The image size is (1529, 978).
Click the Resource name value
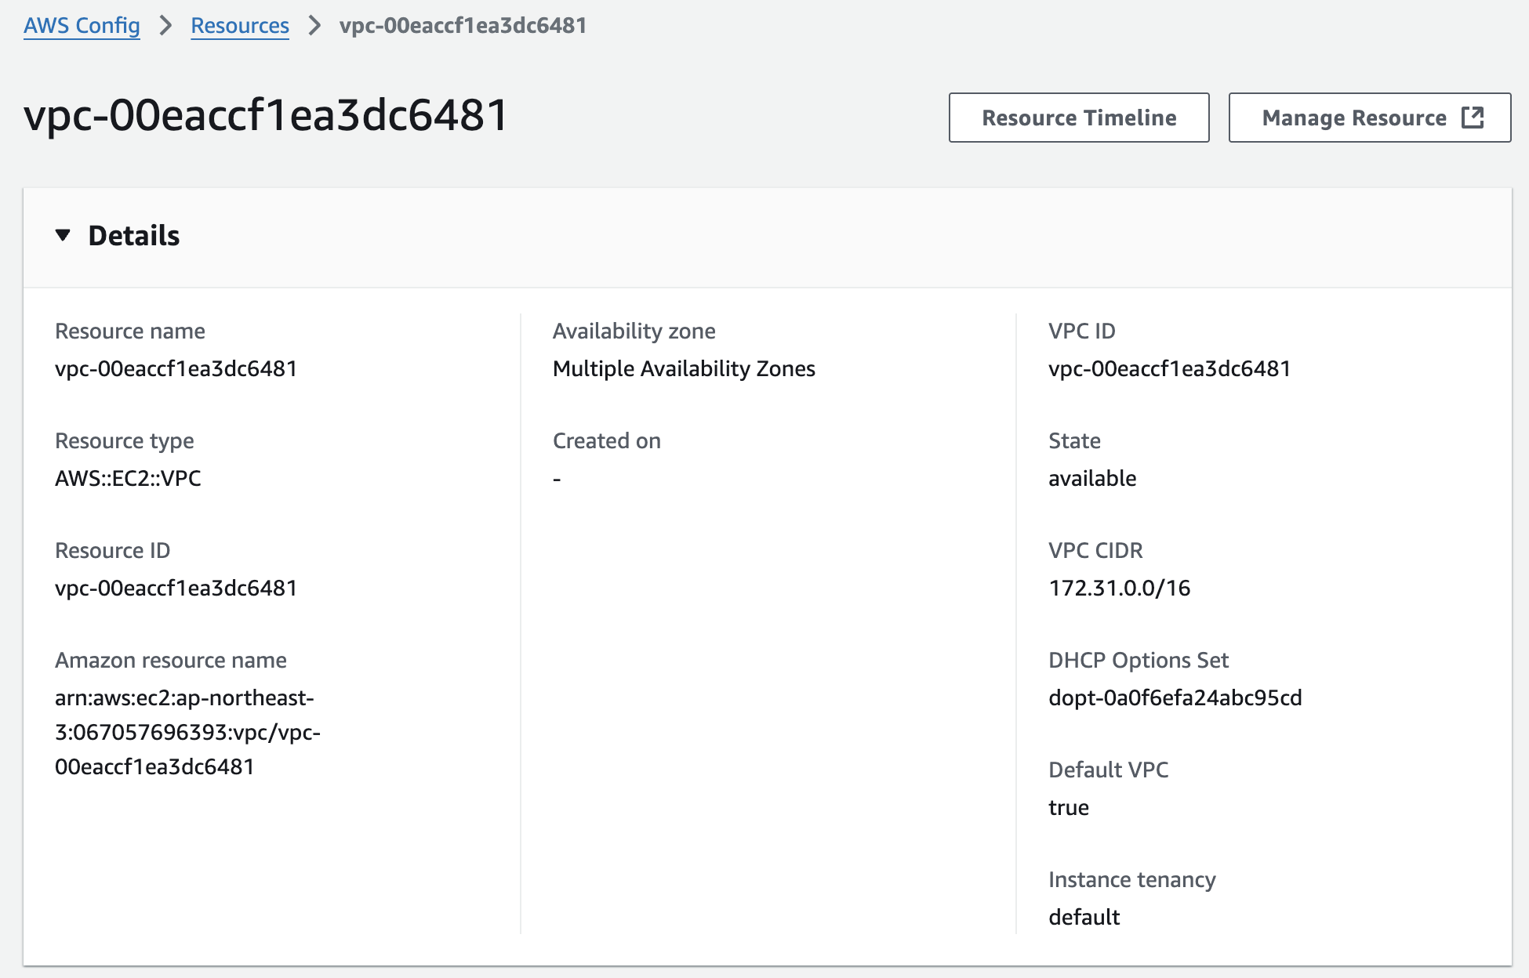176,368
